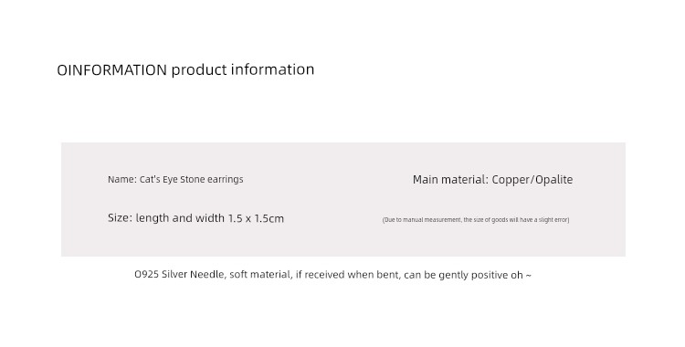Image resolution: width=685 pixels, height=347 pixels.
Task: Click the 'Size:' label
Action: [x=121, y=218]
